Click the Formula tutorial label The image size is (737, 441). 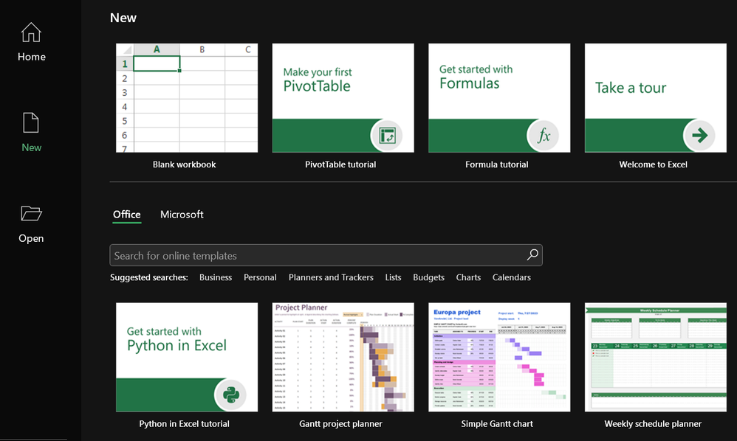497,164
